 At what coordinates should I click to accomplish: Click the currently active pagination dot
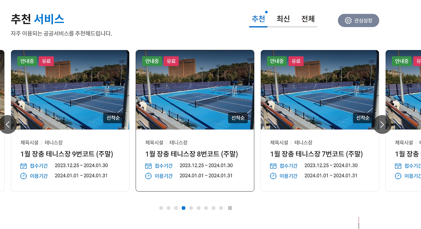click(x=184, y=208)
